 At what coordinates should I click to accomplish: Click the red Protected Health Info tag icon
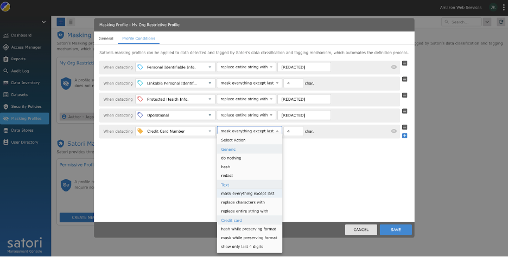pyautogui.click(x=140, y=99)
